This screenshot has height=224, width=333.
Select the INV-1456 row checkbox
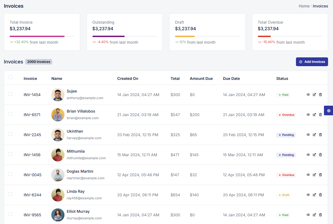pos(10,154)
